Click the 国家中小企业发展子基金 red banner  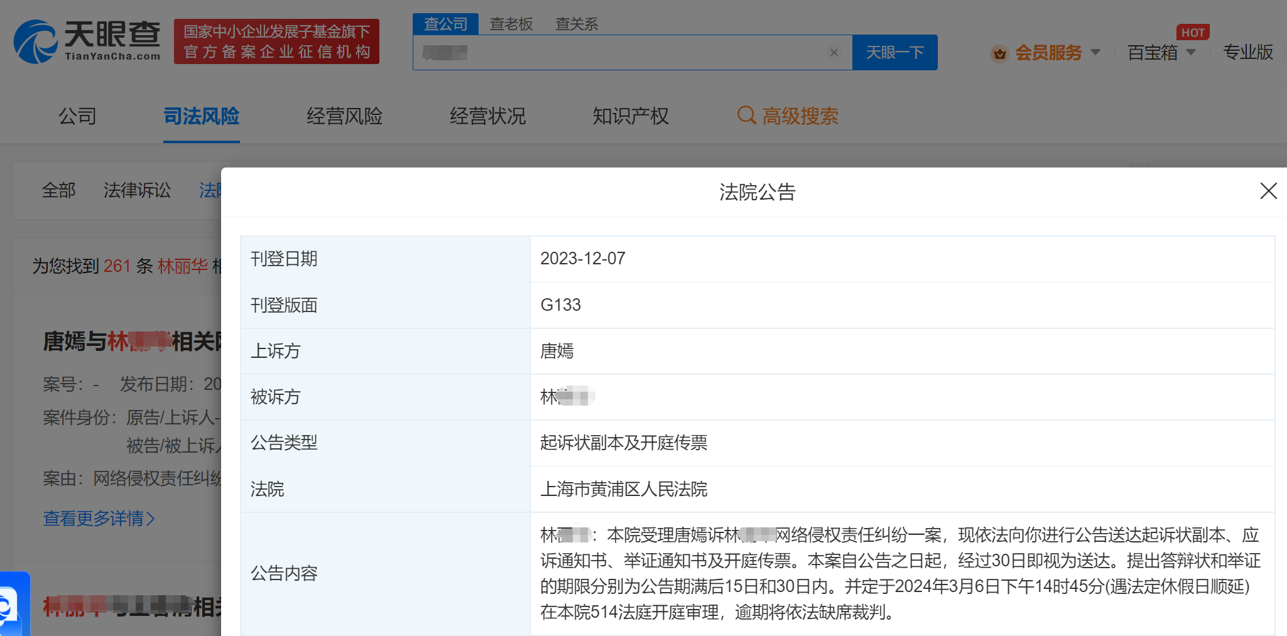click(x=276, y=41)
